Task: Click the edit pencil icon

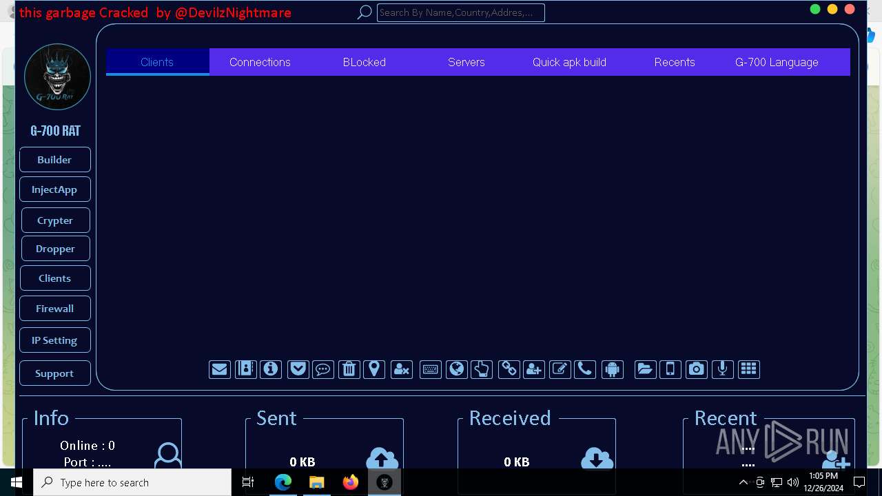Action: pyautogui.click(x=560, y=369)
